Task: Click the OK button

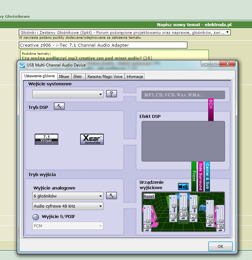Action: click(x=220, y=247)
